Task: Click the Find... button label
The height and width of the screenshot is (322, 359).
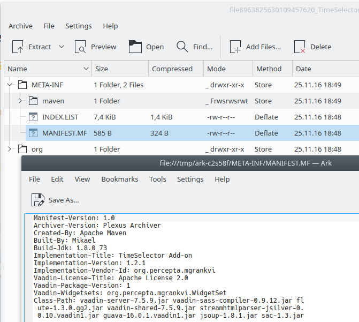Action: click(x=203, y=47)
